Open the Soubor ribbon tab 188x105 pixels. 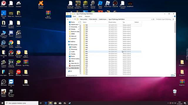(x=68, y=16)
